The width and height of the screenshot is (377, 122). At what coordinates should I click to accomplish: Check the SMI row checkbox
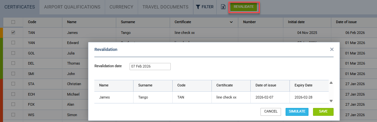13,73
